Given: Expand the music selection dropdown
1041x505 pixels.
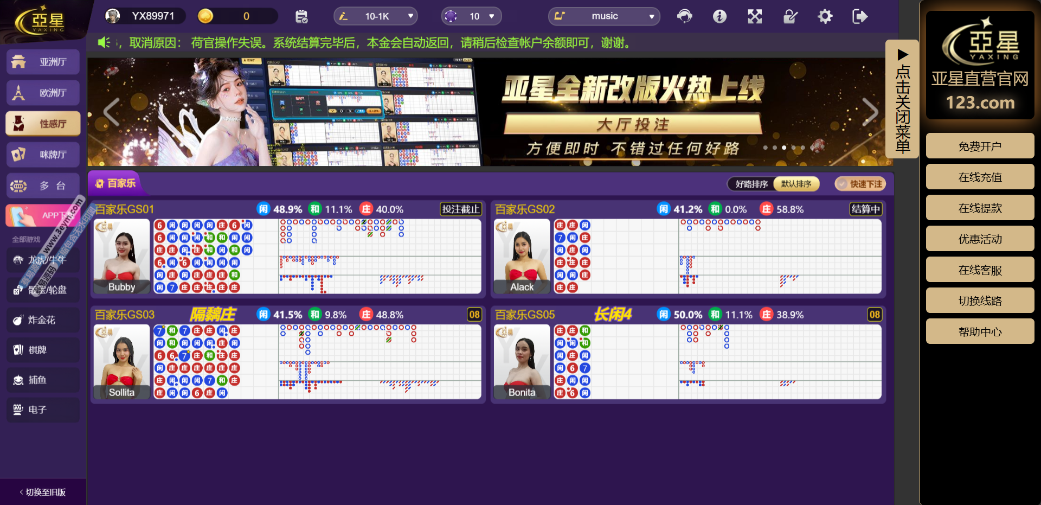Looking at the screenshot, I should pos(604,16).
